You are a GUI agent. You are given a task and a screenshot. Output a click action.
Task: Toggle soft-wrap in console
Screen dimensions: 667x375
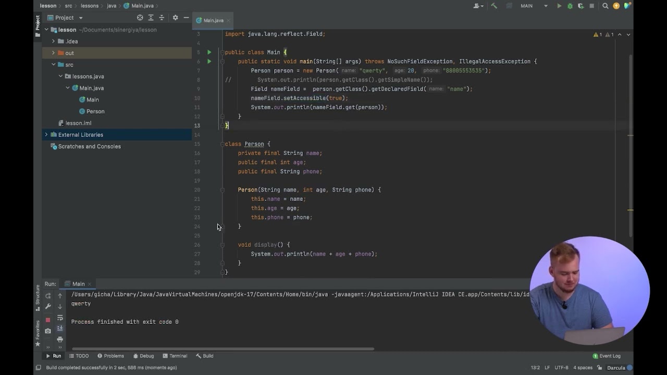point(60,317)
